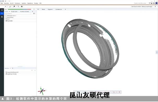Viewport: 158px width, 102px height.
Task: Click the flag marker icon in toolbar
Action: click(x=14, y=7)
